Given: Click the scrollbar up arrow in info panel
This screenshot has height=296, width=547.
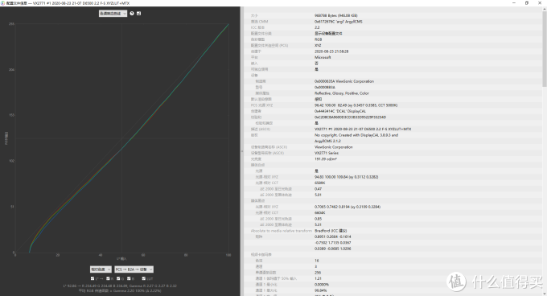Looking at the screenshot, I should tap(545, 10).
